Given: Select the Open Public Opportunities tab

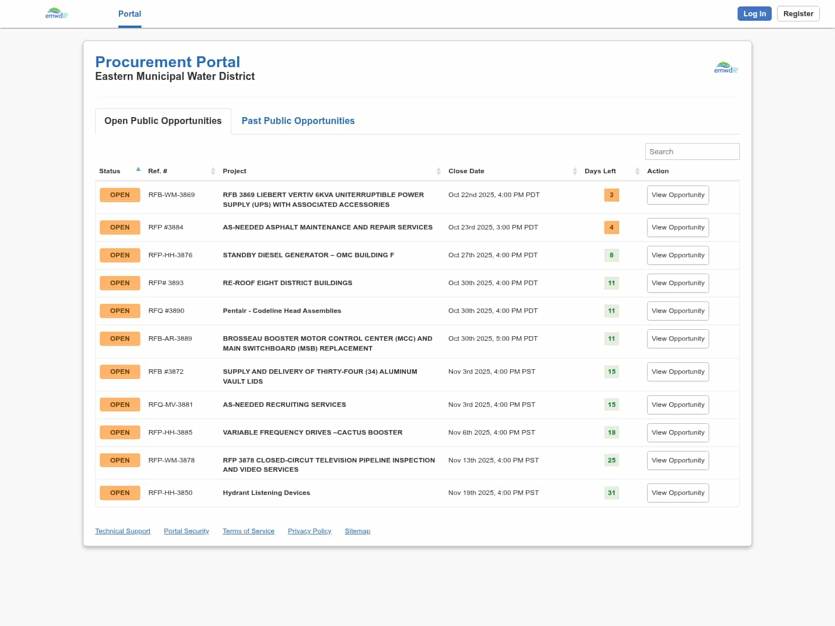Looking at the screenshot, I should pos(163,121).
